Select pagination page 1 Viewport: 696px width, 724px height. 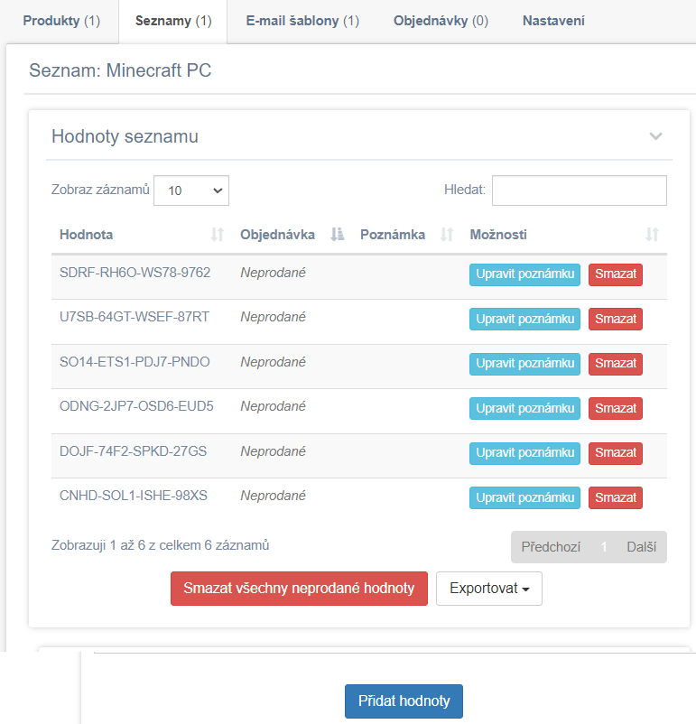[603, 547]
